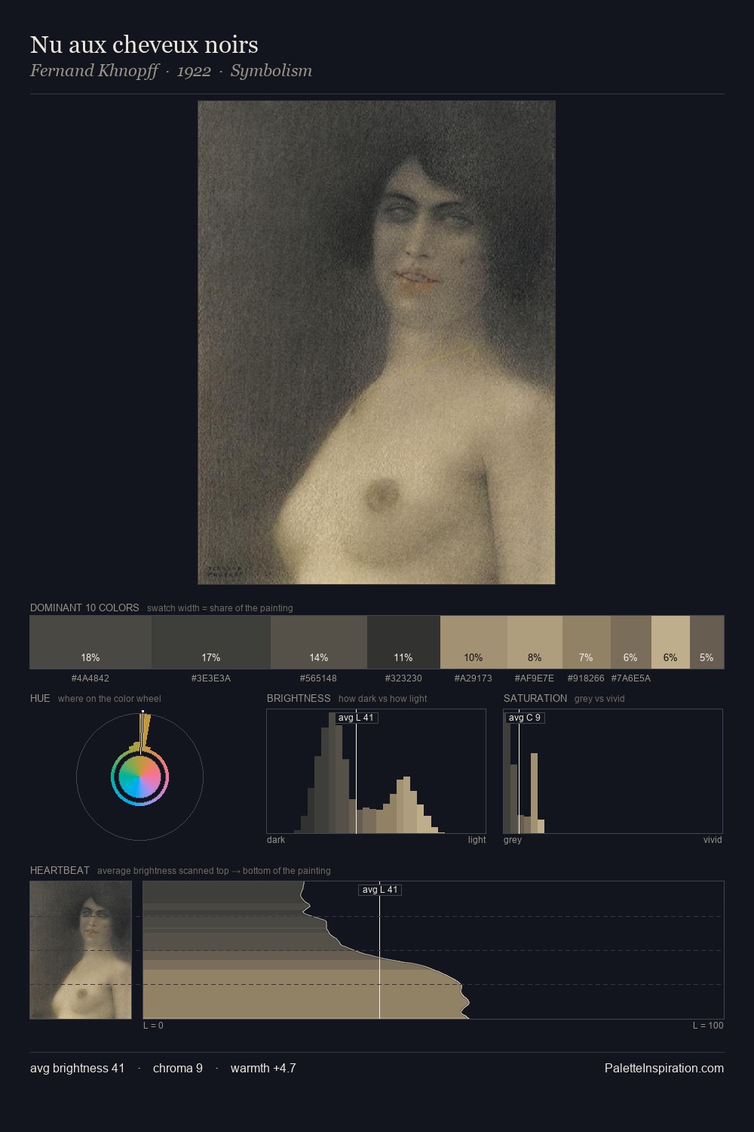Click 'warmth +4.7' footer stat
This screenshot has height=1132, width=754.
pyautogui.click(x=263, y=1068)
